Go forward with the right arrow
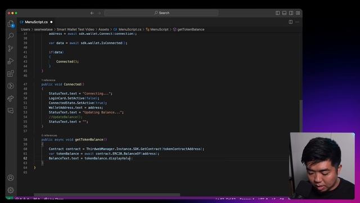 99,13
